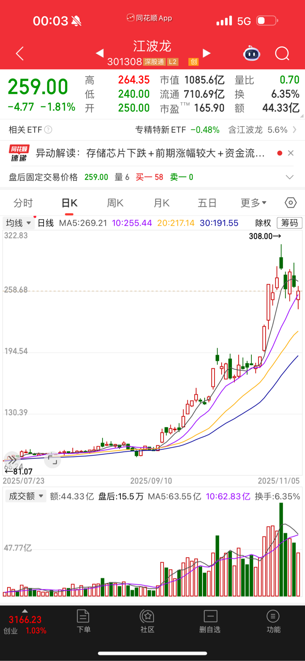The height and width of the screenshot is (661, 305).
Task: Tap the ETF info question mark icon
Action: click(x=48, y=130)
